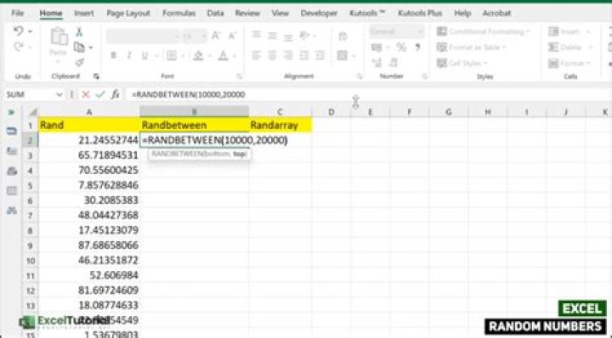Switch to the Page Layout tab

(x=128, y=14)
